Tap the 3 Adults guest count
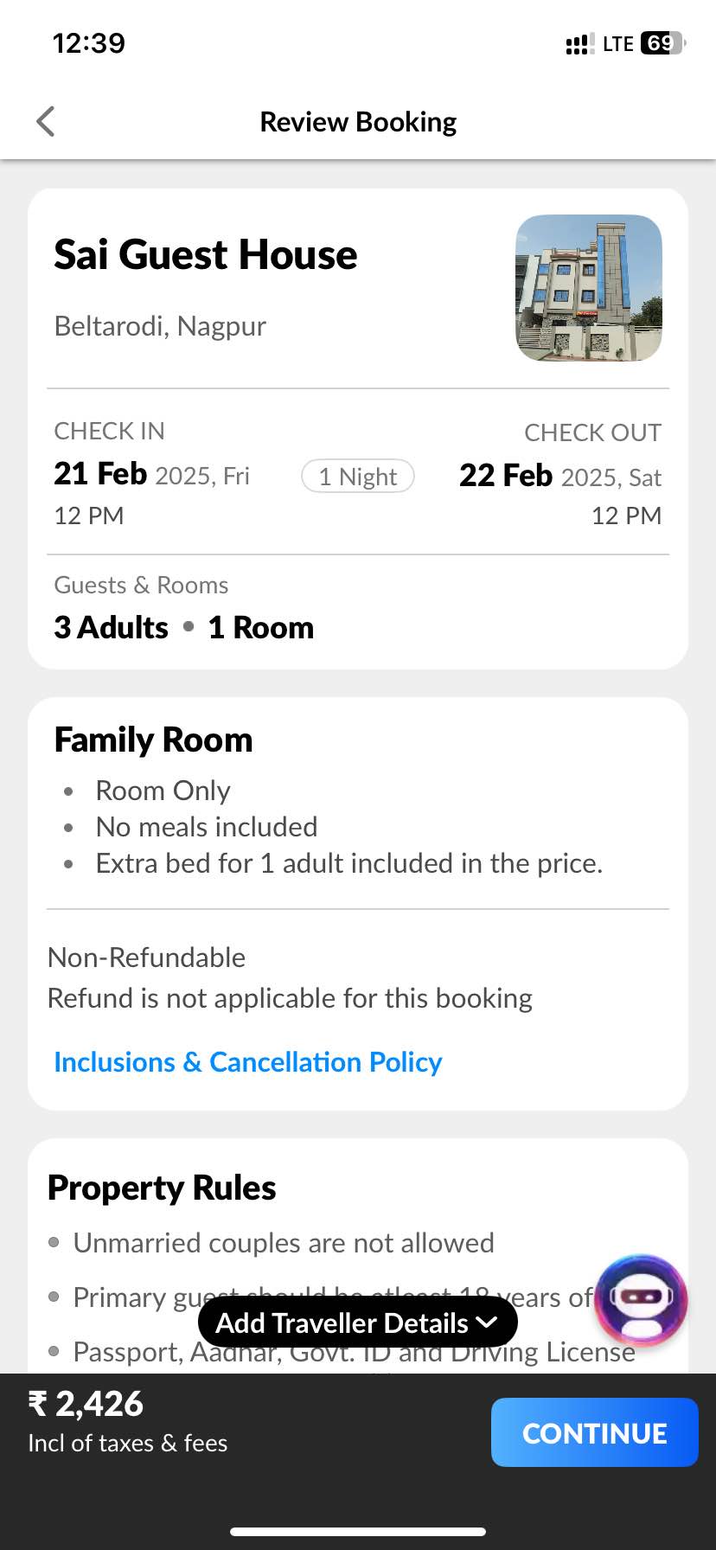The image size is (716, 1550). (x=111, y=628)
